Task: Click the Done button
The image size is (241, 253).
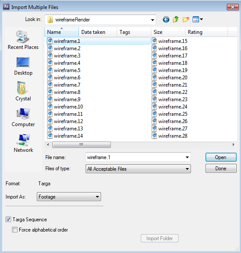Action: (221, 169)
